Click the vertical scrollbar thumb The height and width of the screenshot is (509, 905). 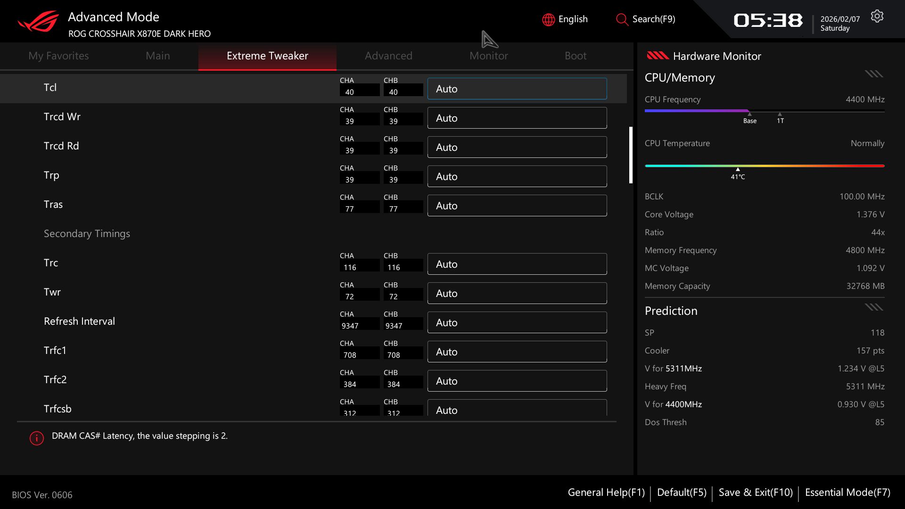click(x=631, y=155)
